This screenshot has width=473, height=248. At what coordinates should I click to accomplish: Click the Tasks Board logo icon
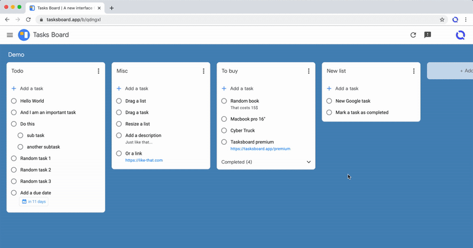click(x=24, y=35)
